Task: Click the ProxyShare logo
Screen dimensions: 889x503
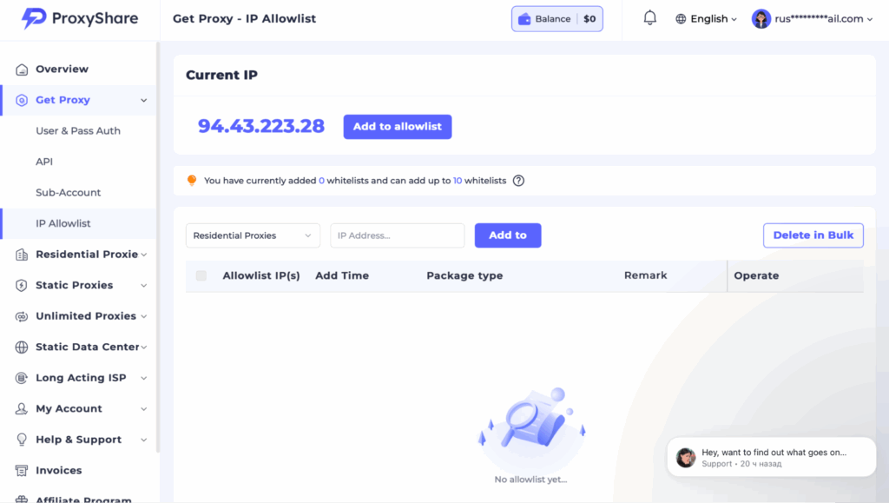Action: (x=79, y=18)
